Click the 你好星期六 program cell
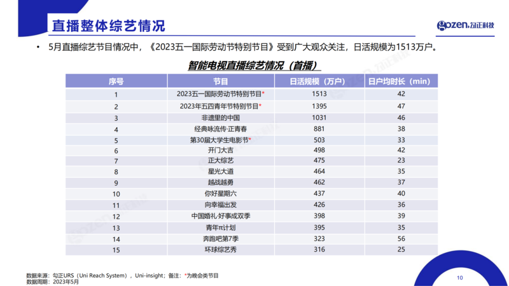The image size is (509, 286). 221,194
